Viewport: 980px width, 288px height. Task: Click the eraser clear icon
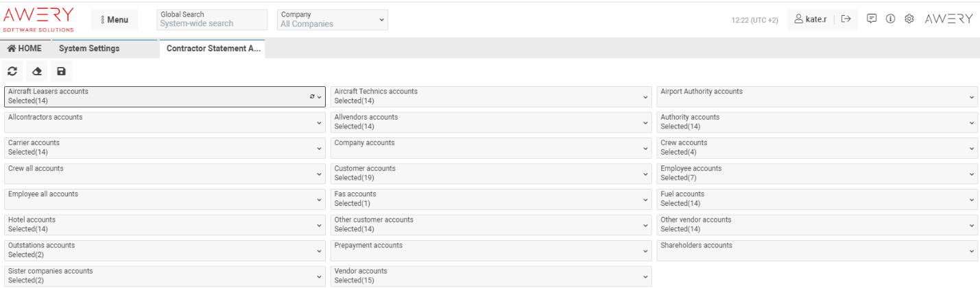pyautogui.click(x=37, y=71)
